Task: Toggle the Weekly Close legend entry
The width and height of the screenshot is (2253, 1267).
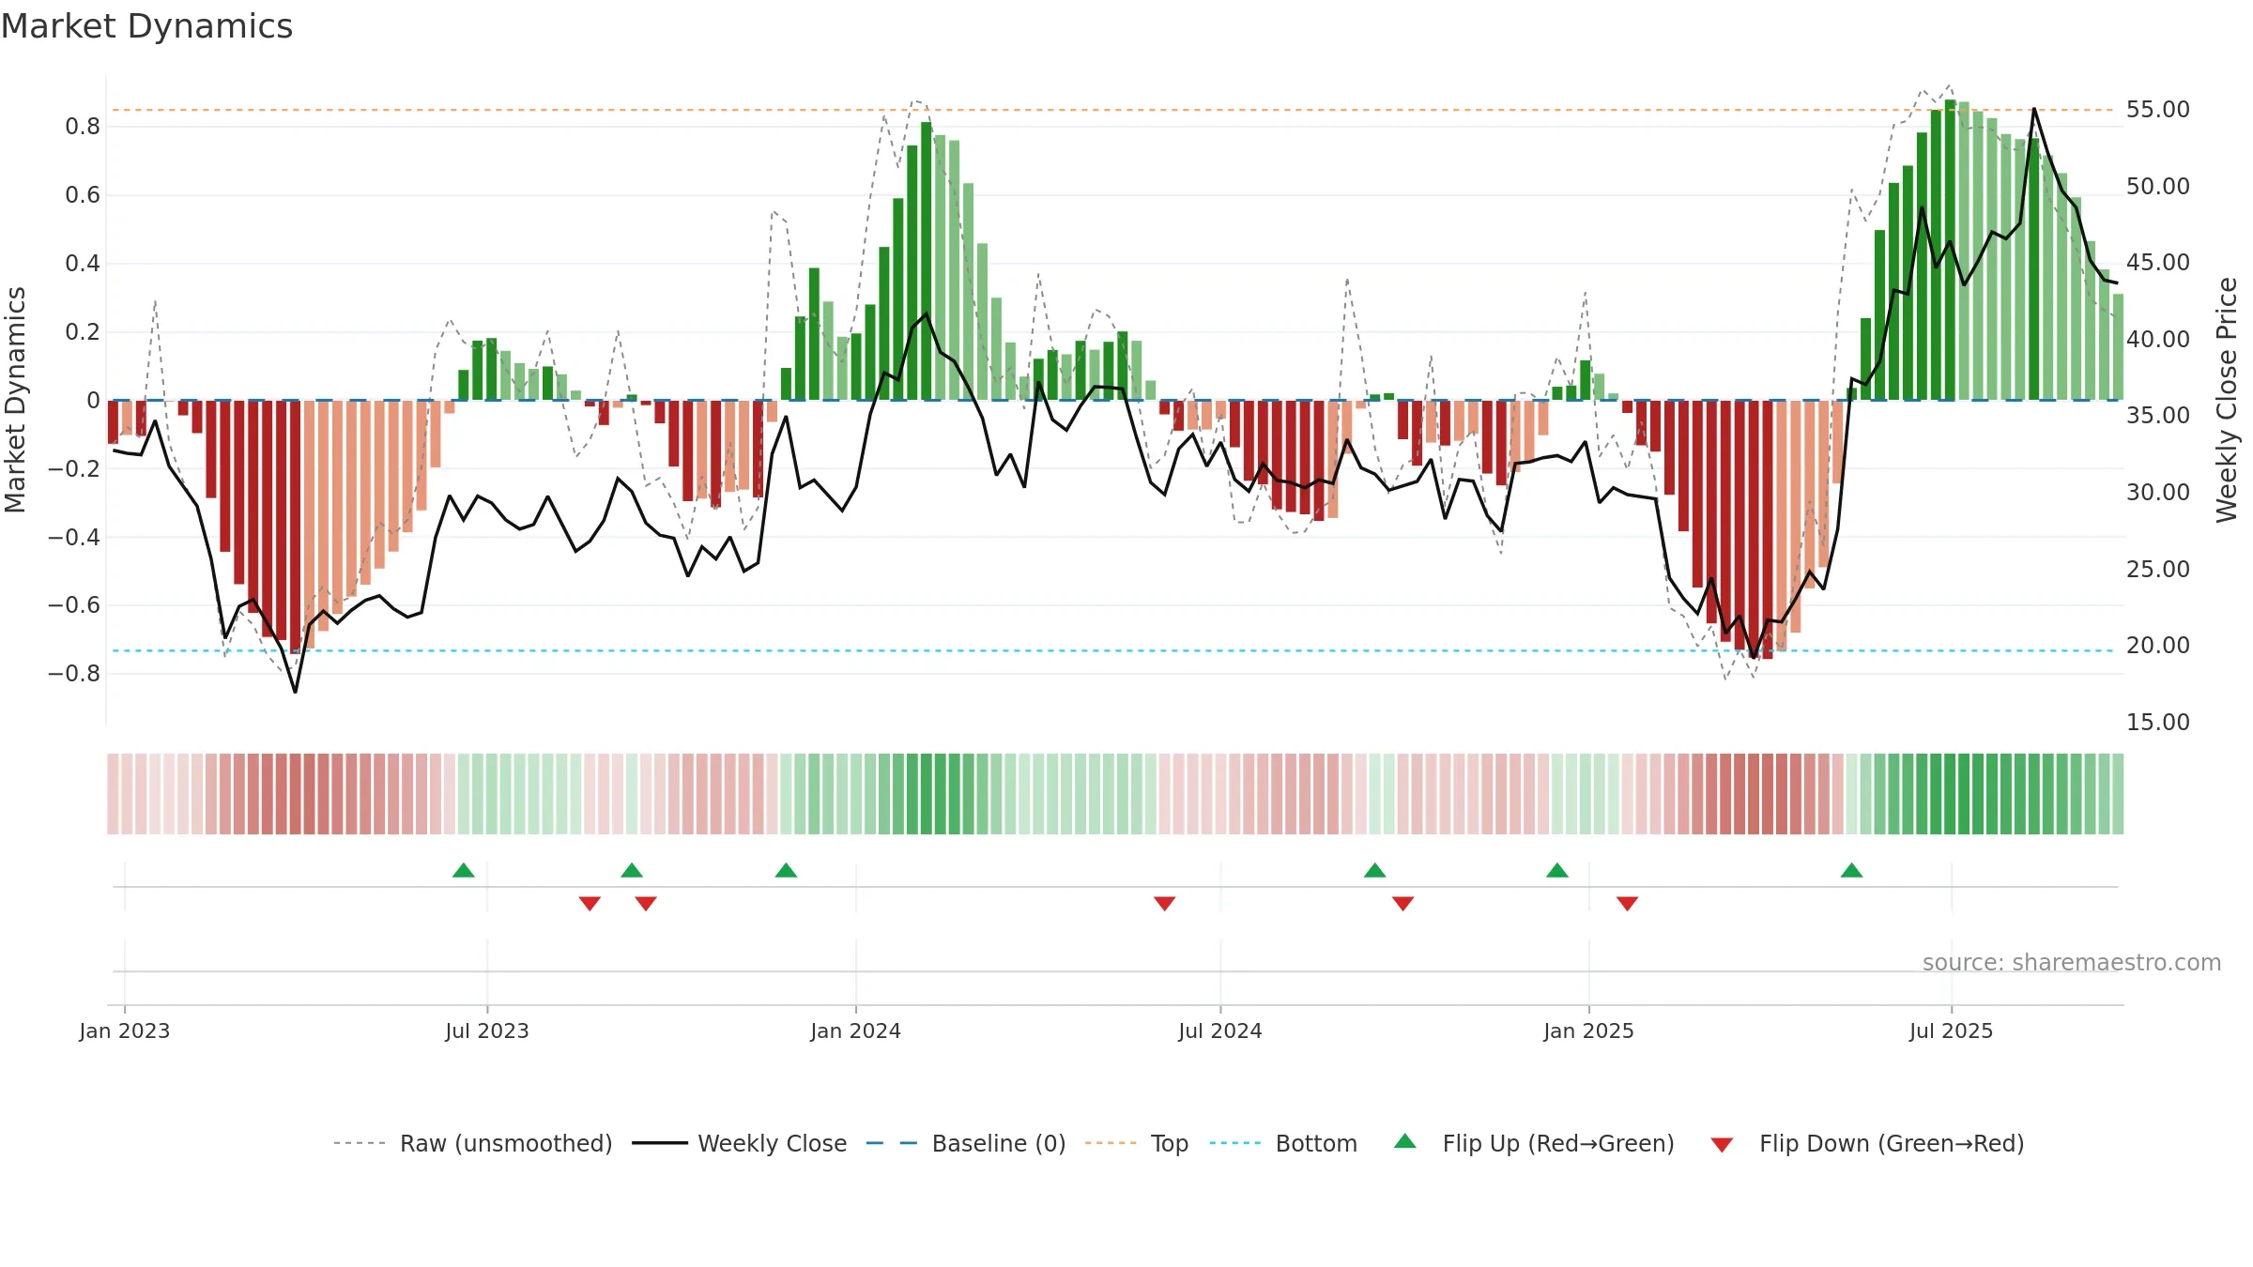Action: (x=740, y=1143)
